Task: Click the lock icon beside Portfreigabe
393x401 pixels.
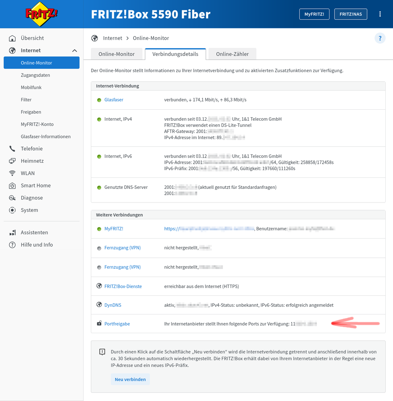Action: [x=99, y=323]
